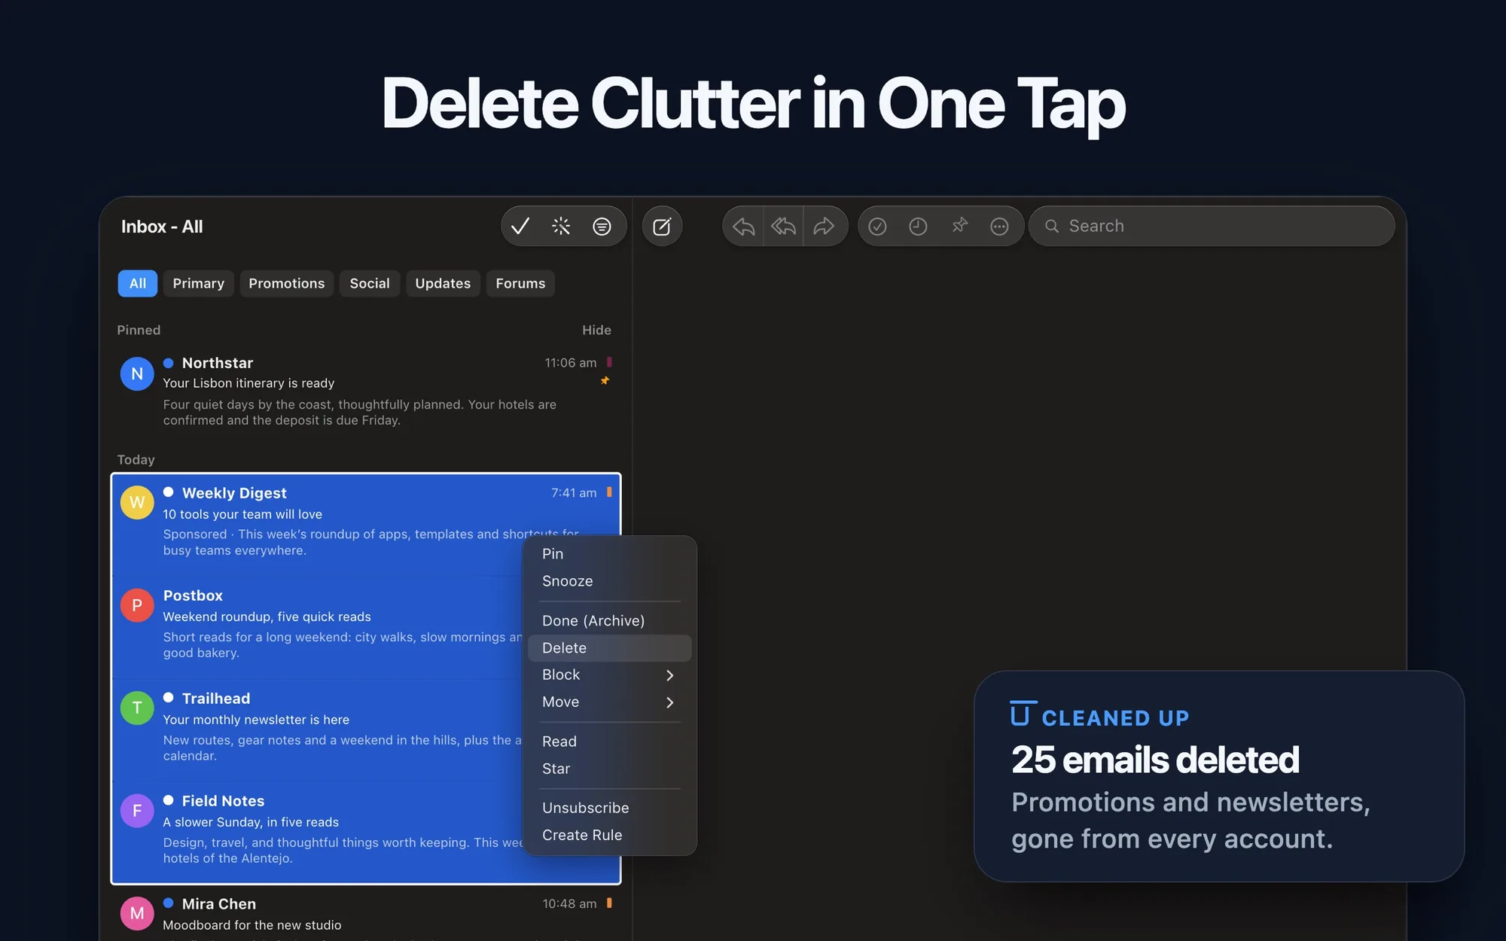Switch to the Forums tab
Image resolution: width=1506 pixels, height=941 pixels.
[x=520, y=283]
